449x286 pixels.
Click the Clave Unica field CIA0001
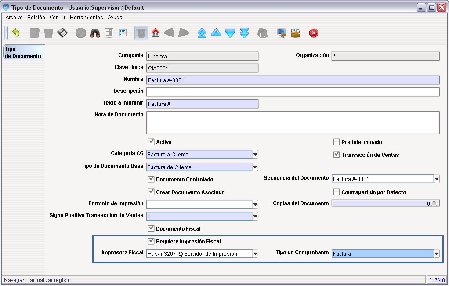[202, 68]
